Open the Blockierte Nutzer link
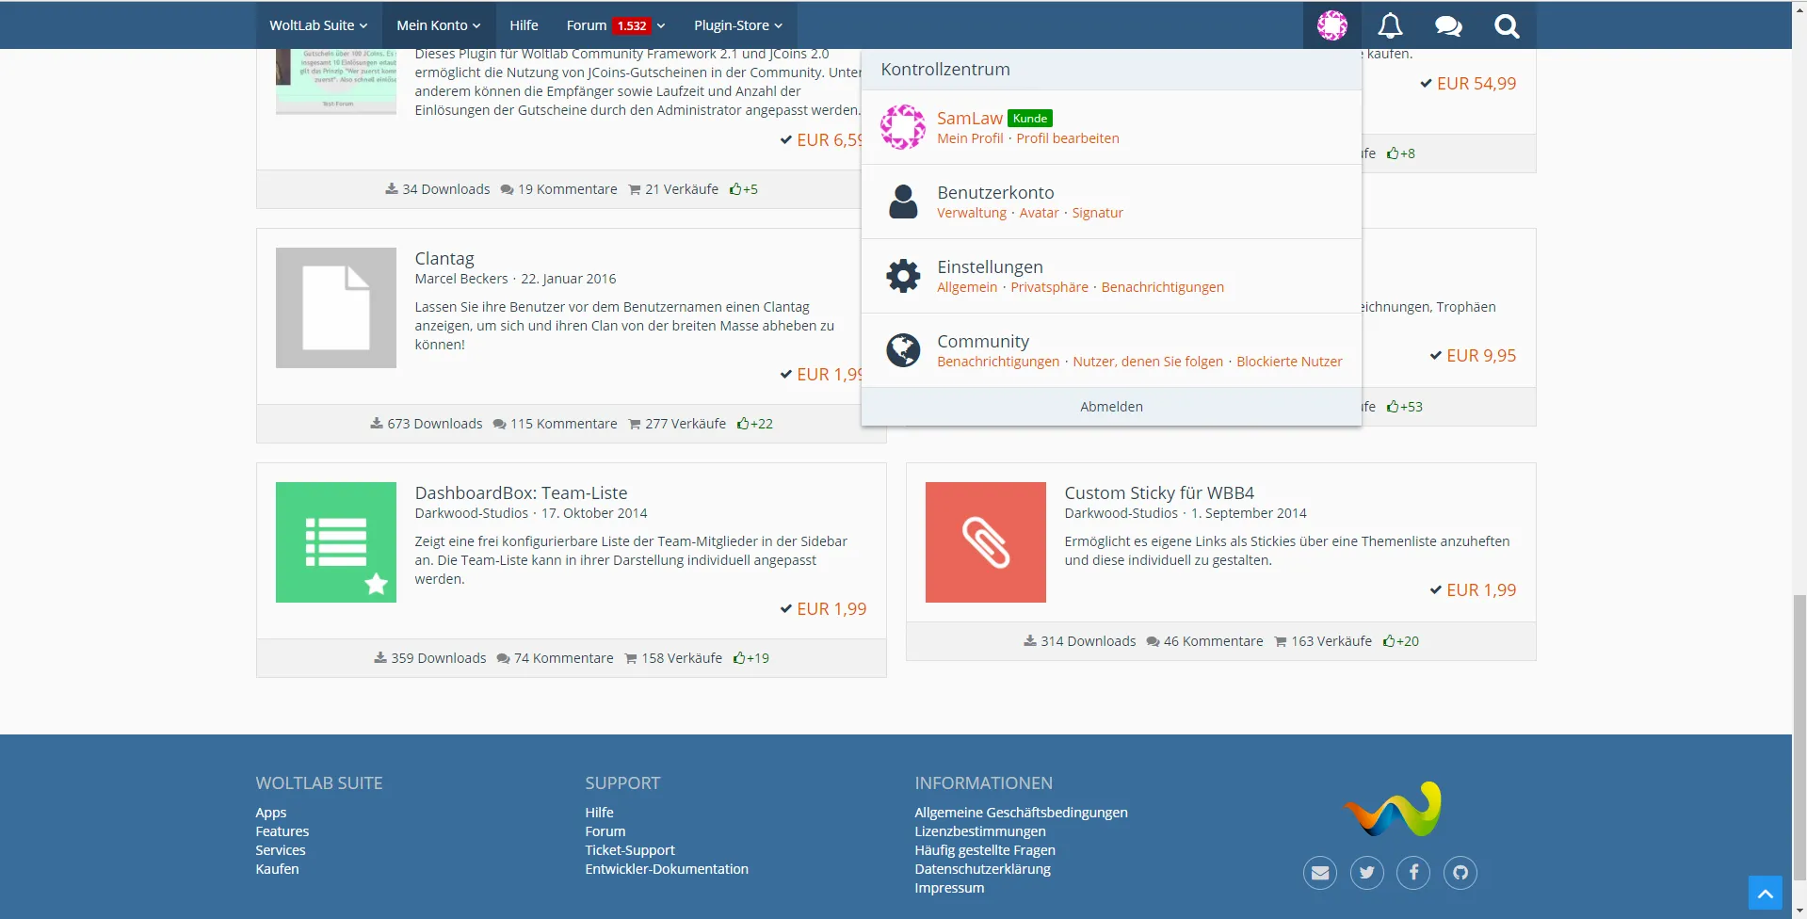Image resolution: width=1807 pixels, height=919 pixels. click(1288, 362)
